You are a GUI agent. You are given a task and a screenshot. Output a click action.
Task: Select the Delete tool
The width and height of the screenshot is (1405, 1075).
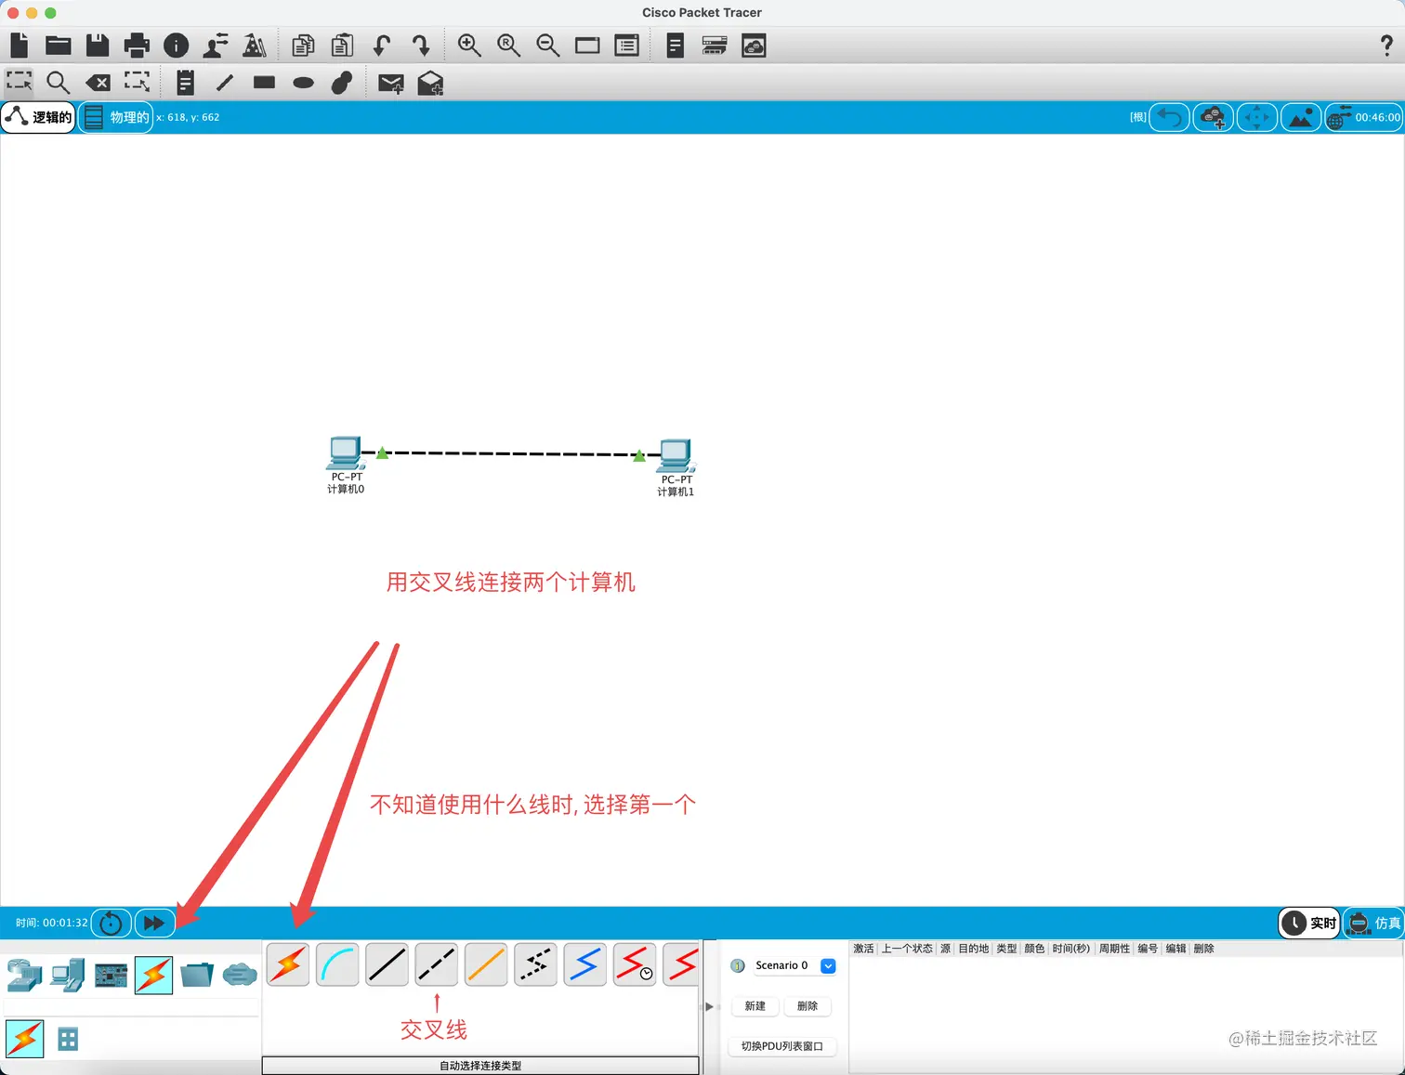tap(98, 83)
